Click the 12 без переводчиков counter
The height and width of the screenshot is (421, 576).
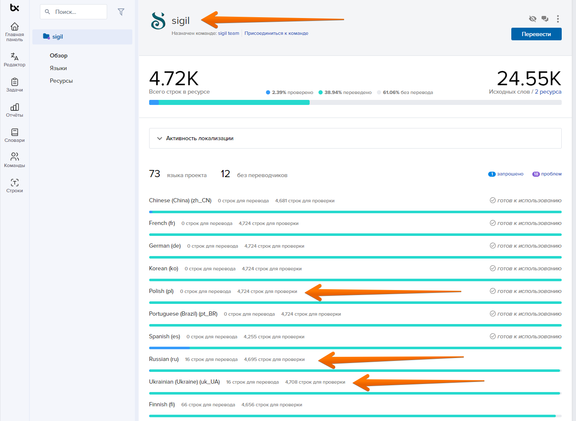(254, 174)
